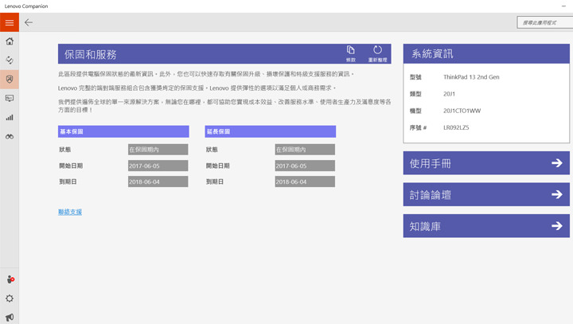The width and height of the screenshot is (573, 324).
Task: Open the hamburger navigation menu
Action: pos(10,22)
